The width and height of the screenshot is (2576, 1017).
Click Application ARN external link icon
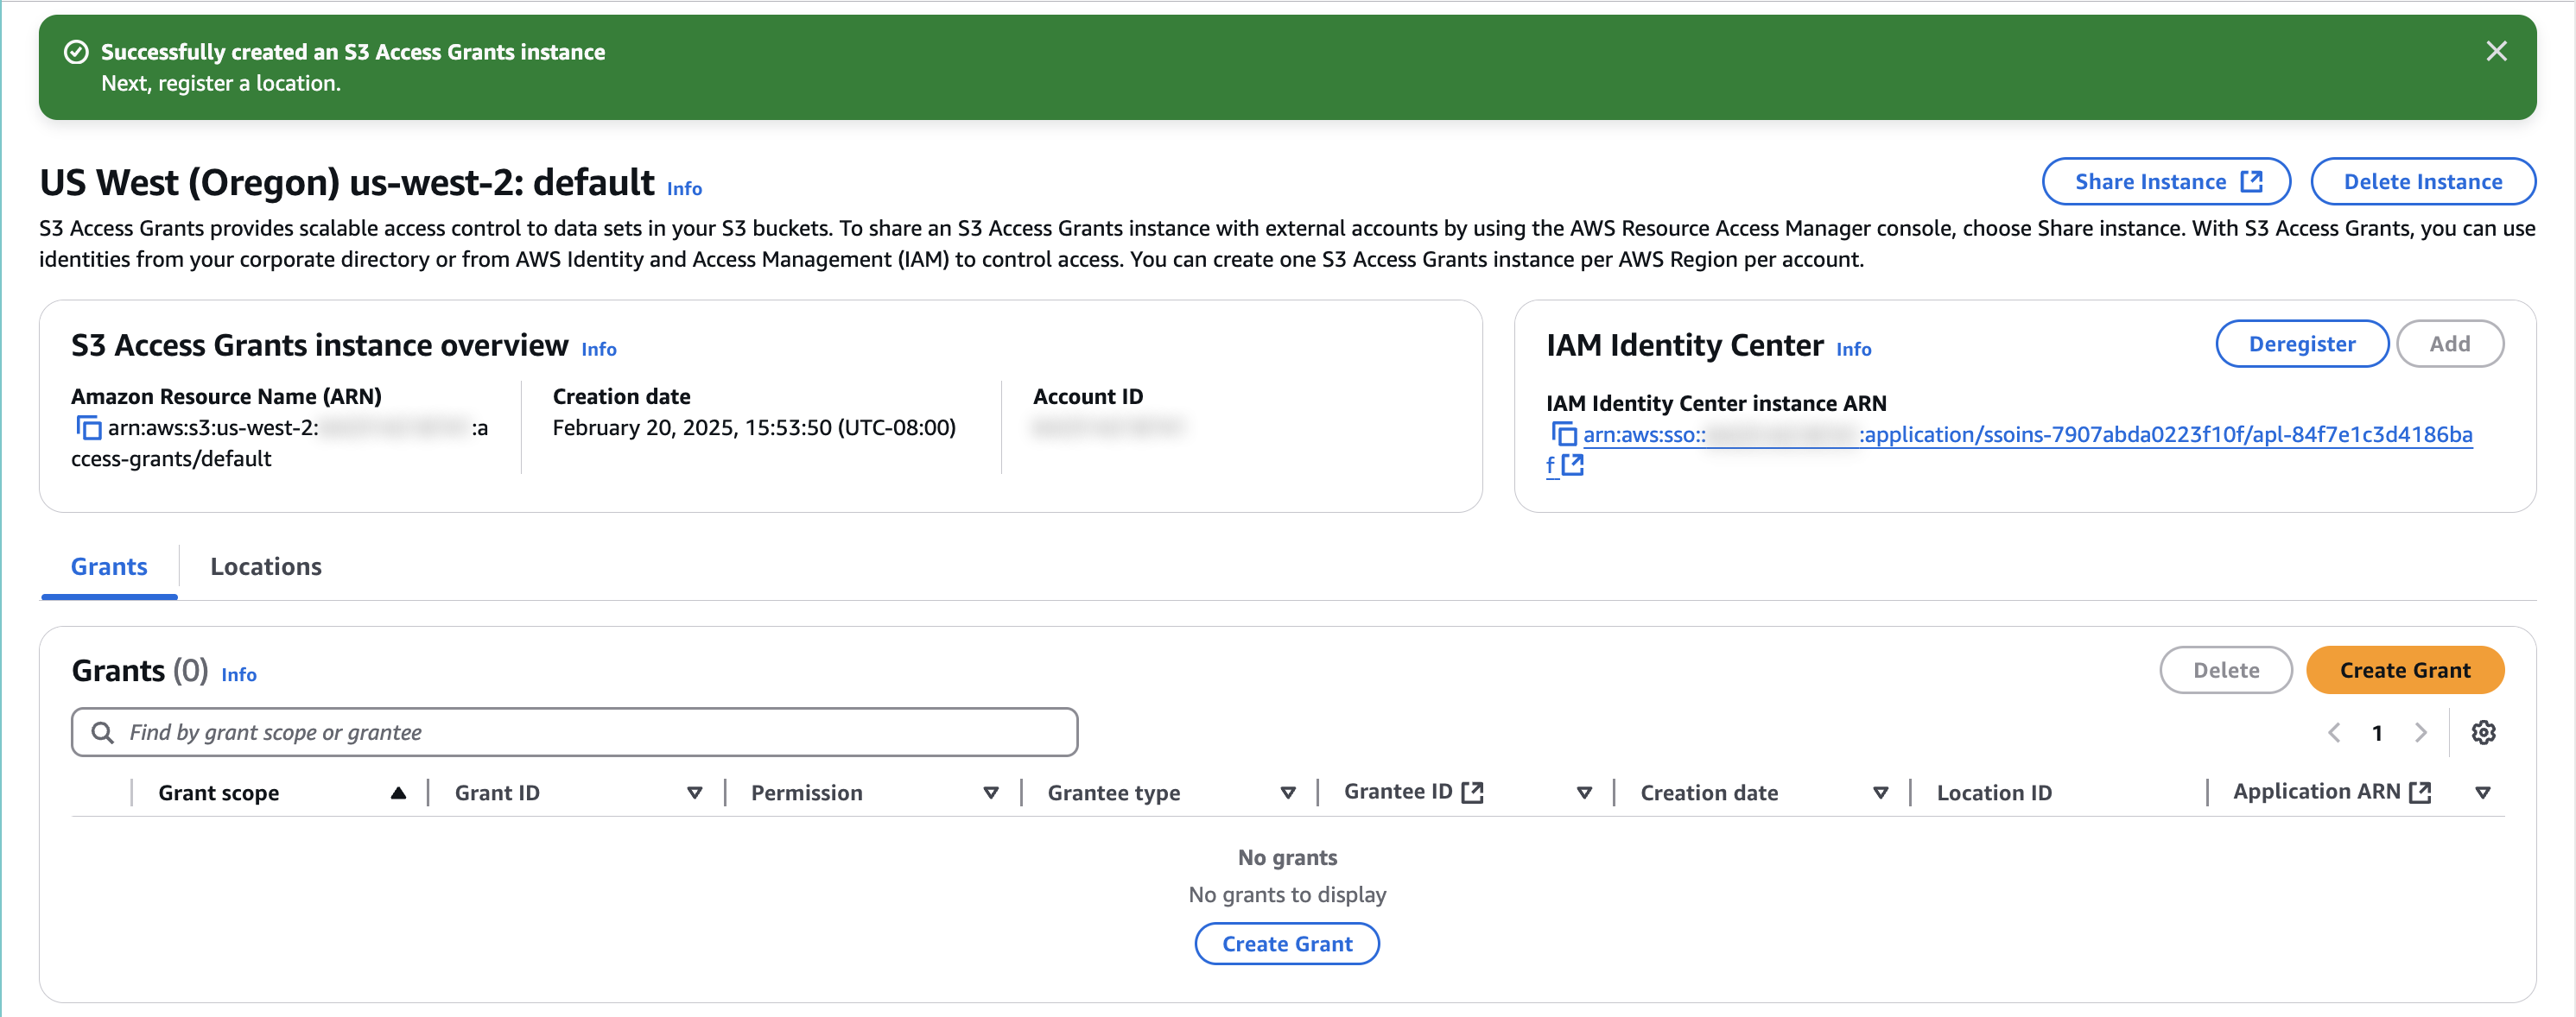point(2420,793)
